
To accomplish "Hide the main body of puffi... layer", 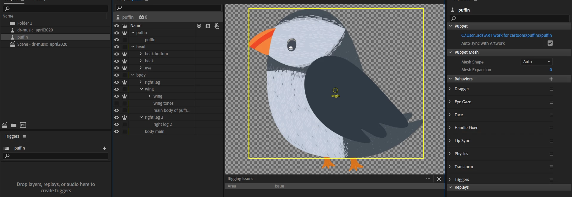I will tap(116, 110).
